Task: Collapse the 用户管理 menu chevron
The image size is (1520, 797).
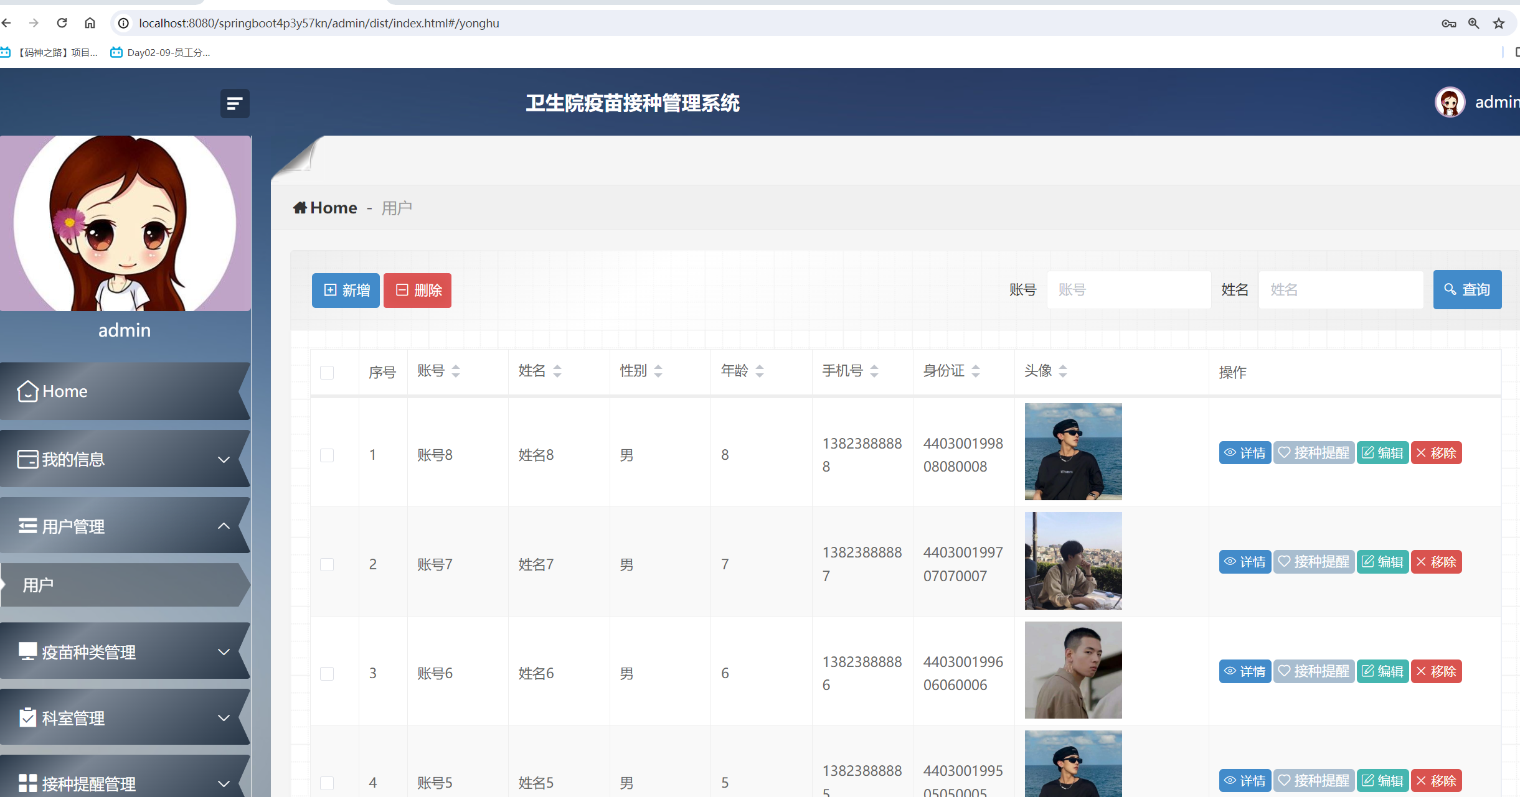Action: 224,526
